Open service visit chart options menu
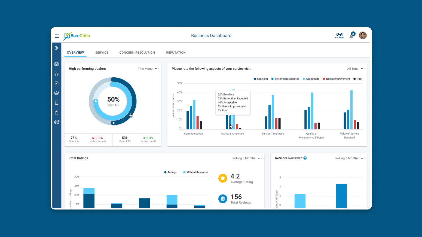The image size is (422, 237). (x=363, y=69)
